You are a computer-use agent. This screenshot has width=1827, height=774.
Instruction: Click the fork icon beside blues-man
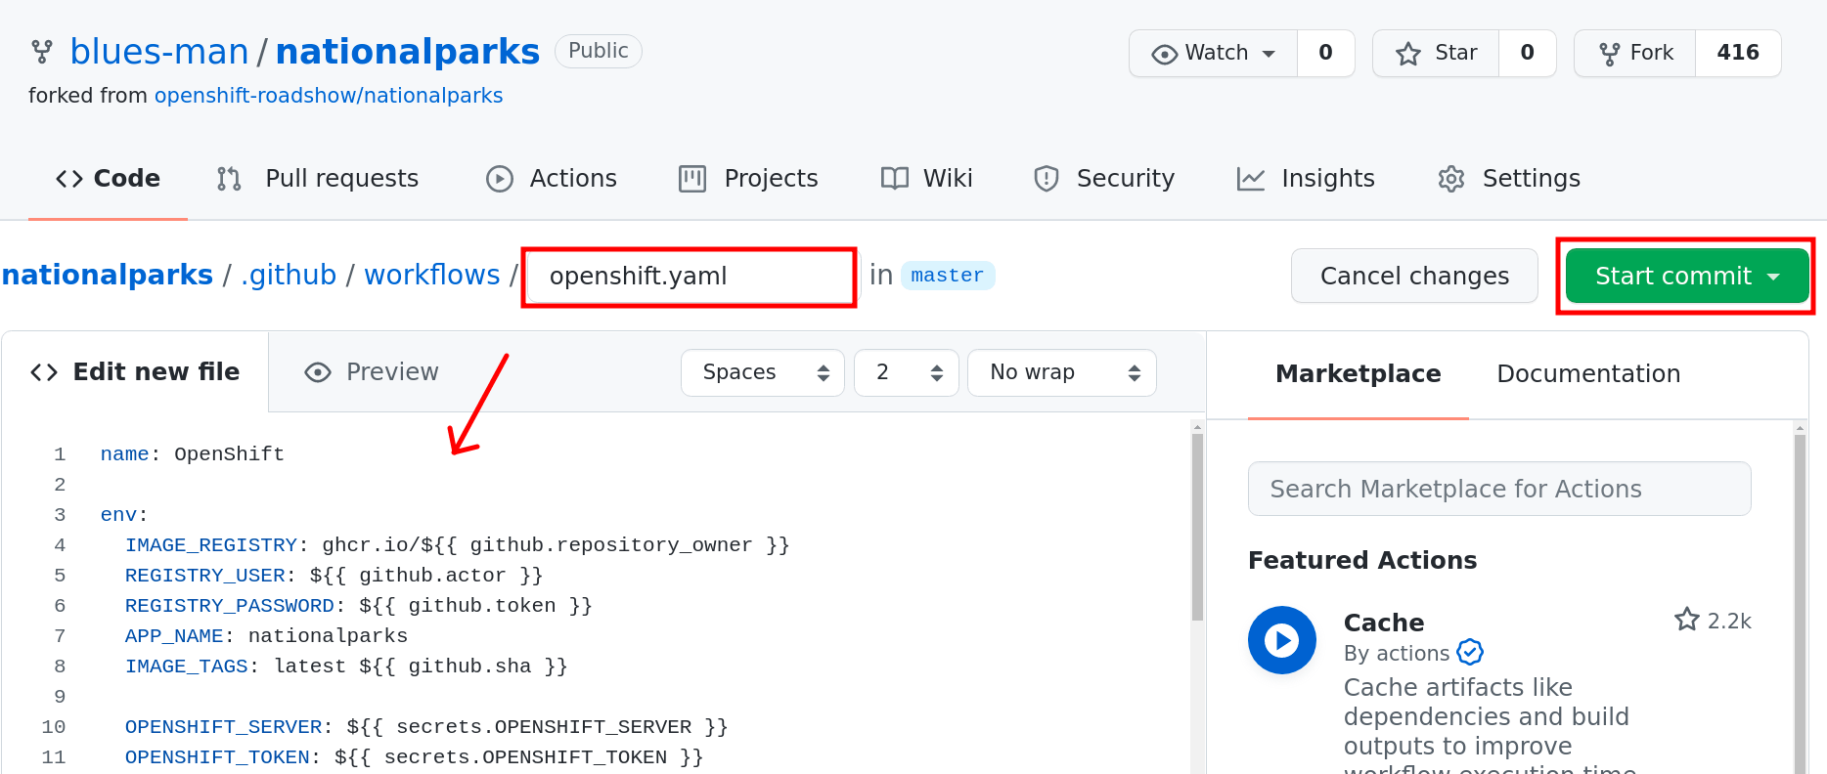[42, 52]
